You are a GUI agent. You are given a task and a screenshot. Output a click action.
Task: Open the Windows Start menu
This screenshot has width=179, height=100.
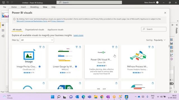pyautogui.click(x=53, y=97)
